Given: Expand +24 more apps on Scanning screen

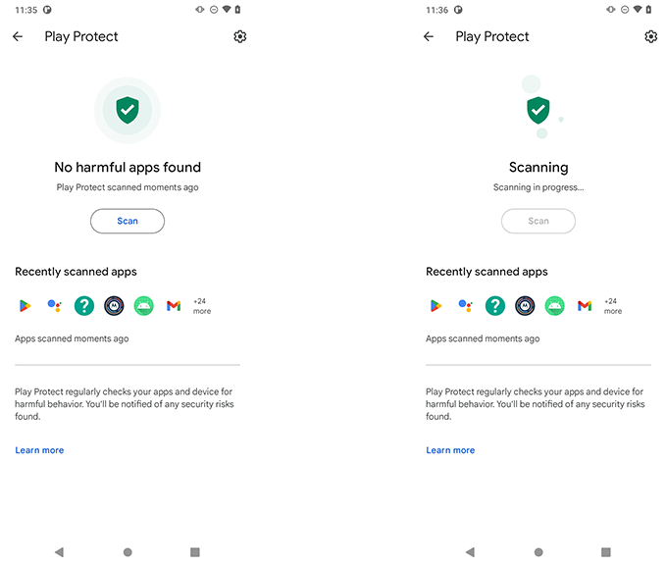Looking at the screenshot, I should 613,306.
